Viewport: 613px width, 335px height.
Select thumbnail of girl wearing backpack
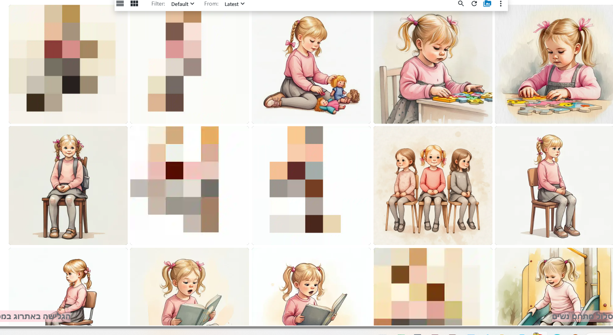(x=68, y=186)
